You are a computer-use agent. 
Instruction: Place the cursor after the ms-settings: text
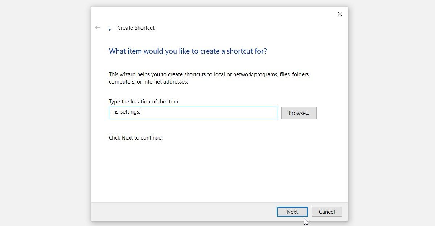[x=140, y=112]
